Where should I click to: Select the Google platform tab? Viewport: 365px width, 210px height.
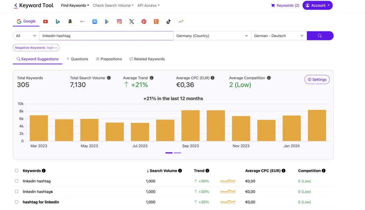(26, 21)
